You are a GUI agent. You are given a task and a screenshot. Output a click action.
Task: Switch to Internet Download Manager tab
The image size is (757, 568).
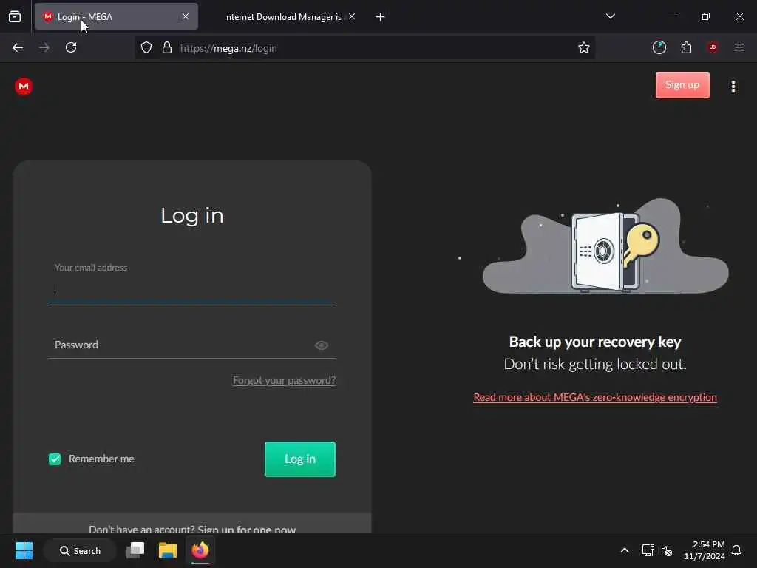click(282, 17)
